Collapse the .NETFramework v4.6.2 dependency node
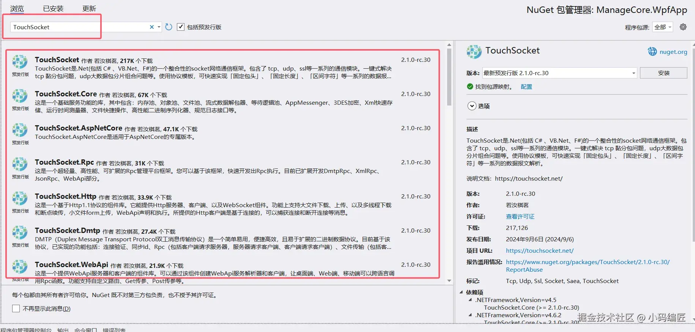Image resolution: width=695 pixels, height=332 pixels. [x=470, y=315]
